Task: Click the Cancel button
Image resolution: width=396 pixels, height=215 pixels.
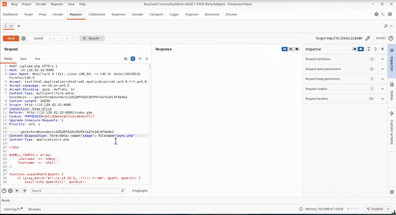Action: [38, 38]
